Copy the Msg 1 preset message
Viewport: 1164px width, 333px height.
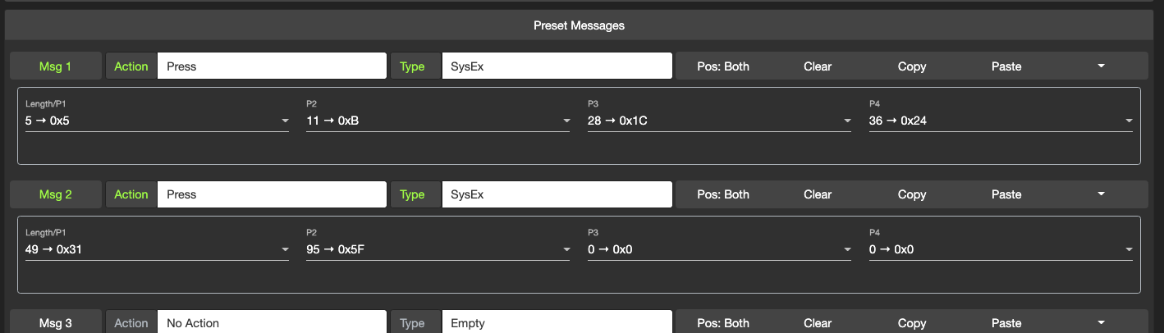911,66
